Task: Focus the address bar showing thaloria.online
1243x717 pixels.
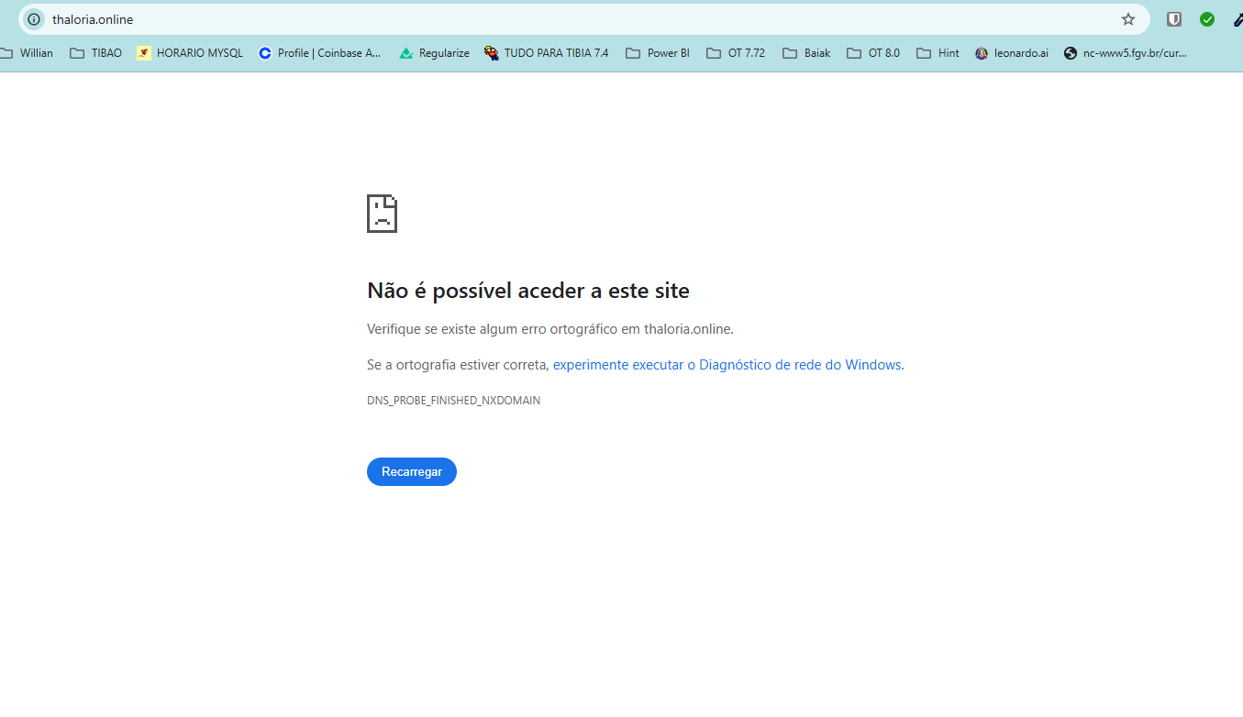Action: tap(583, 19)
